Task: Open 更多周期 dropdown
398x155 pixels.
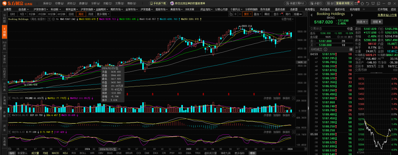Action: click(x=103, y=14)
